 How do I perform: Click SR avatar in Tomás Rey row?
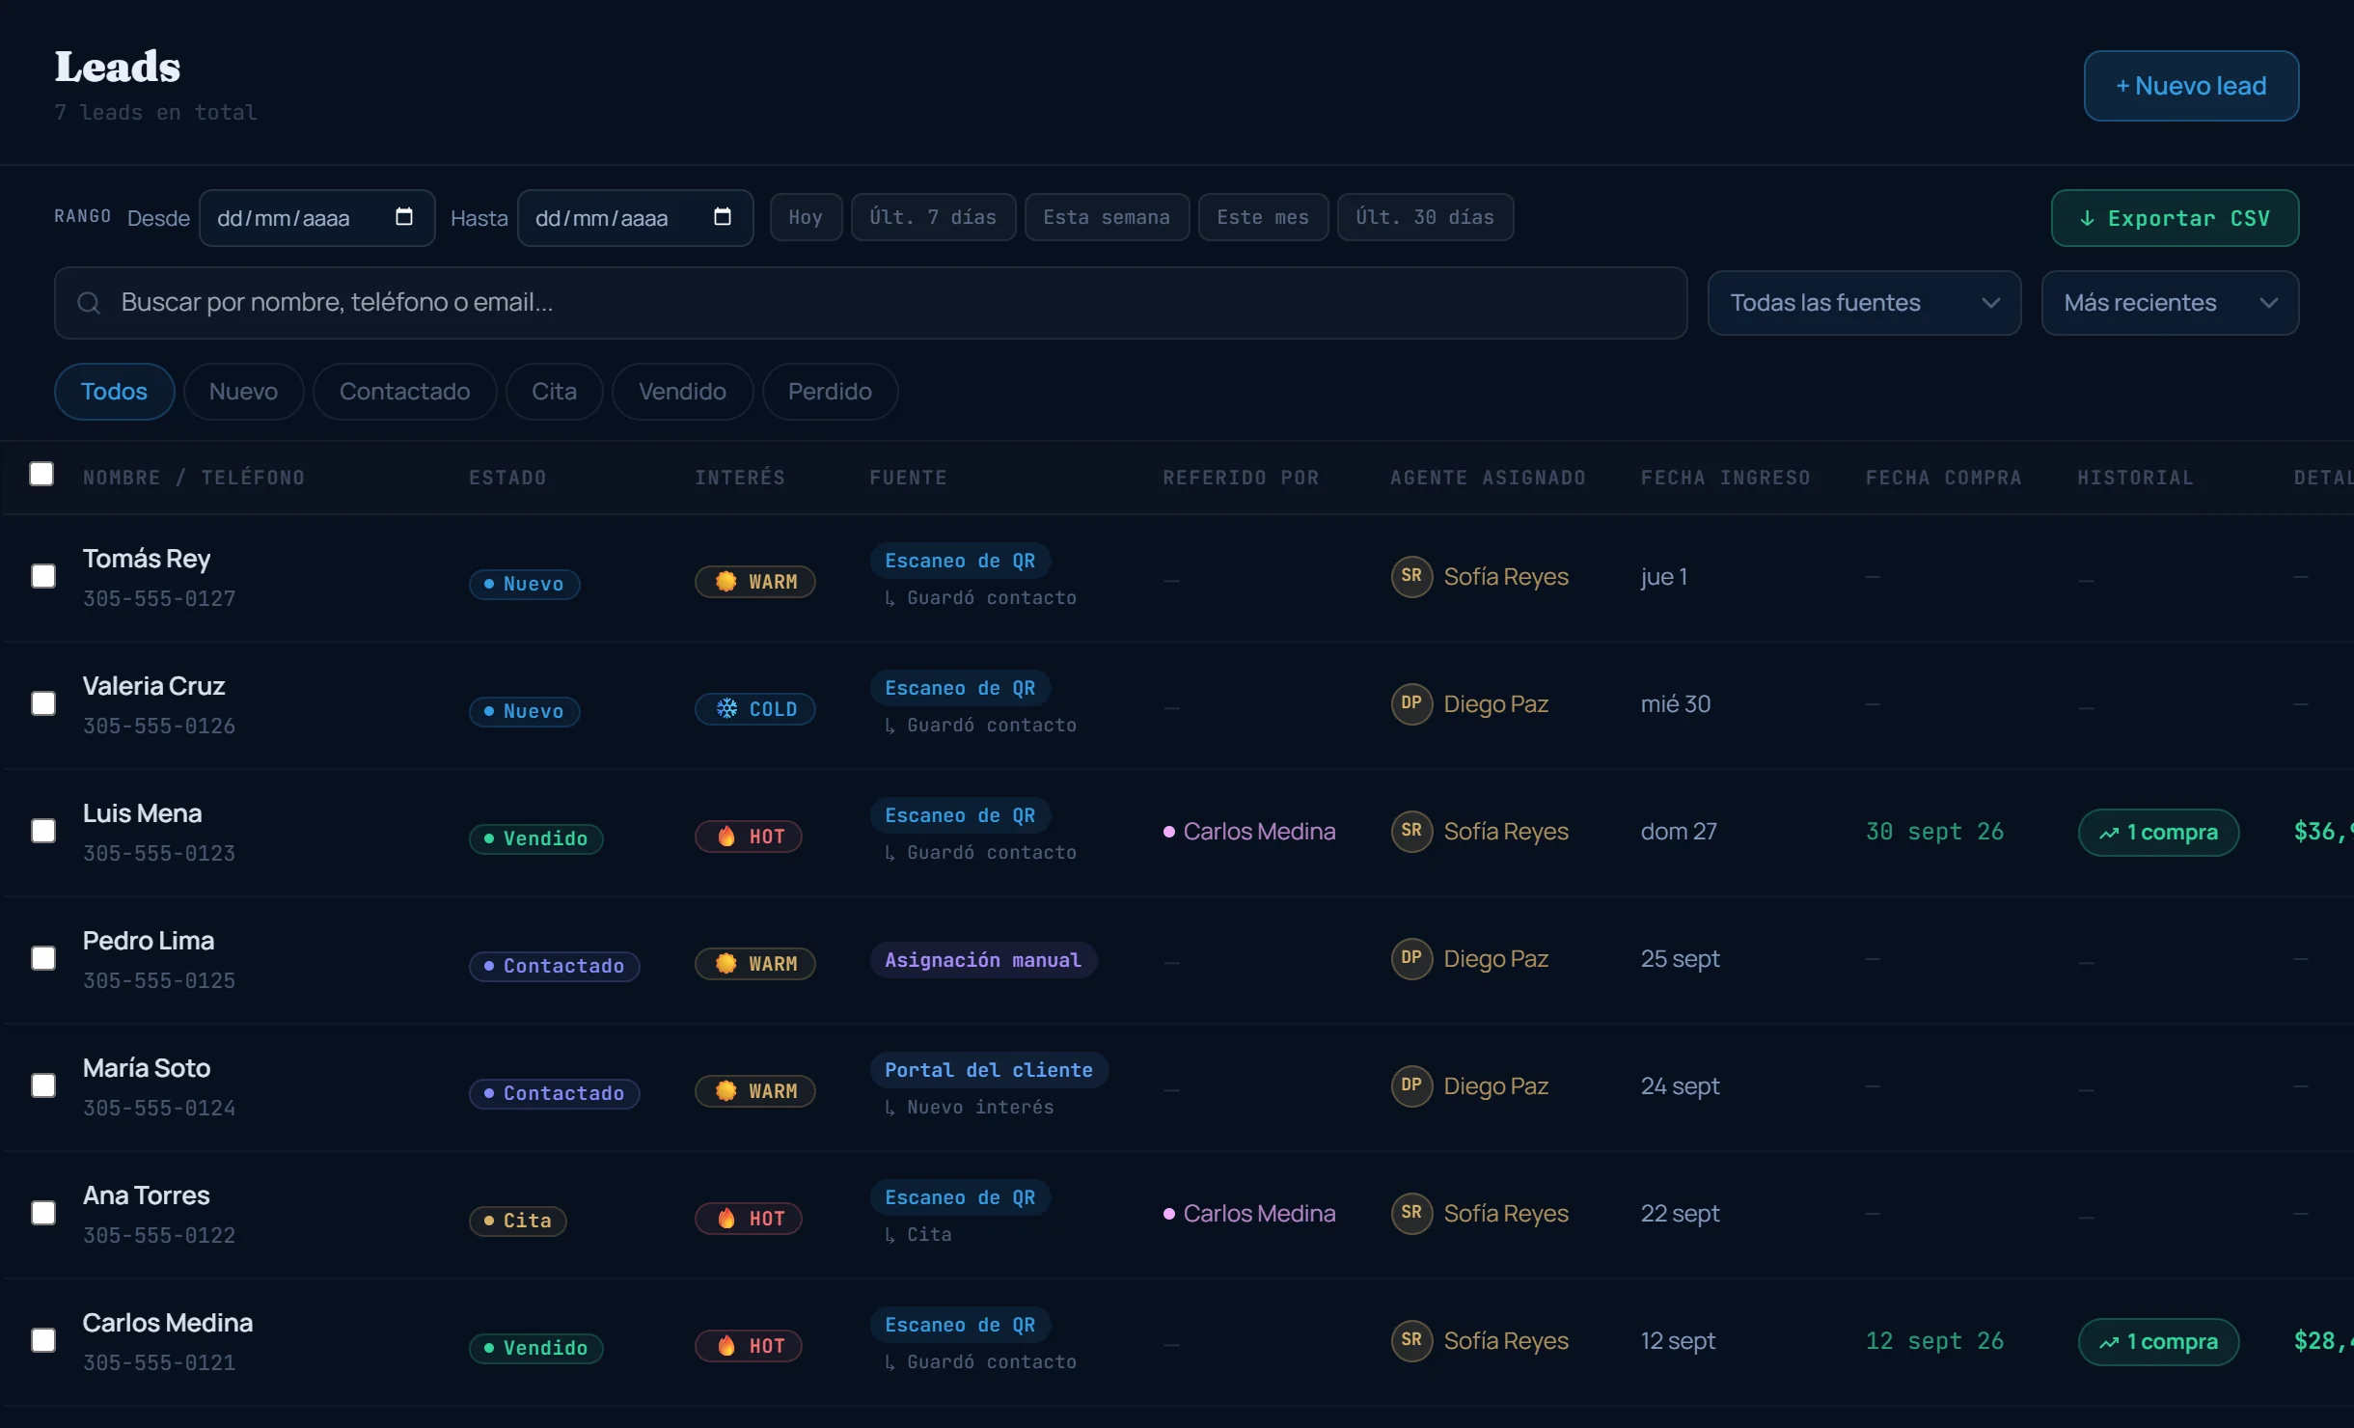[x=1411, y=576]
